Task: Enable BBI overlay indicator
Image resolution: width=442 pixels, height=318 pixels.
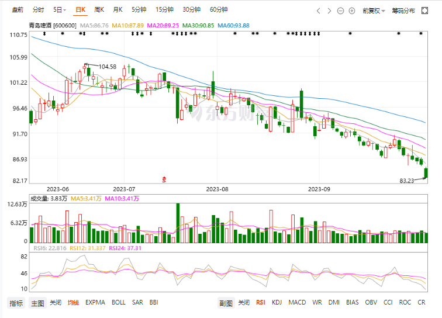Action: click(x=154, y=302)
